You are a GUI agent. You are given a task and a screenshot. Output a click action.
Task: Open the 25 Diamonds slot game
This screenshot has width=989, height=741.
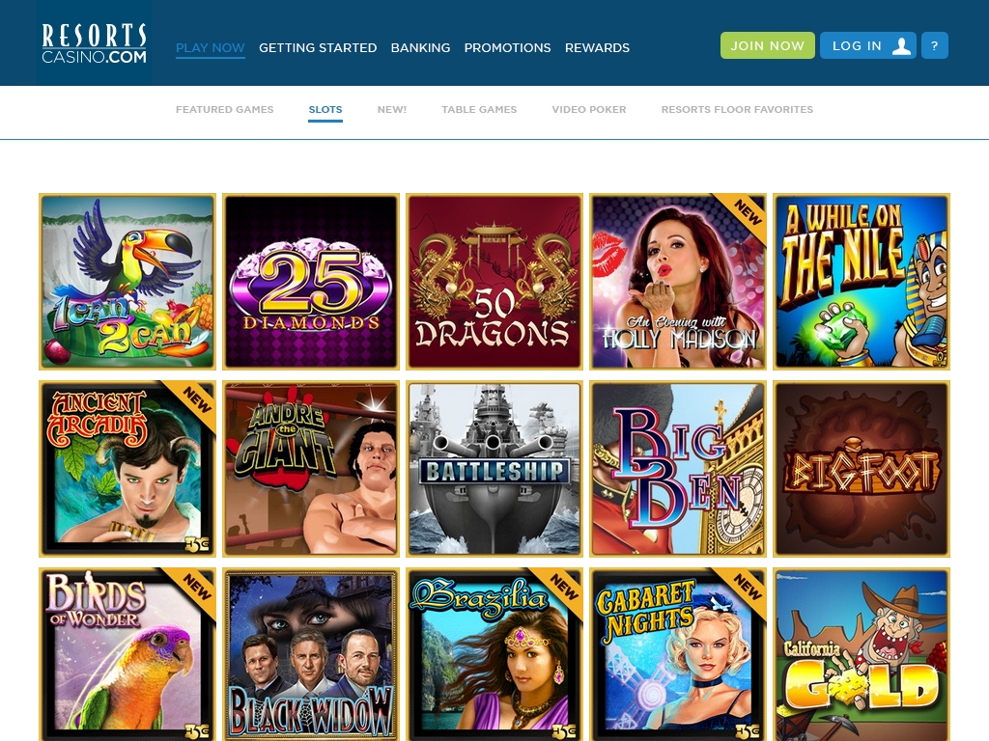point(311,282)
